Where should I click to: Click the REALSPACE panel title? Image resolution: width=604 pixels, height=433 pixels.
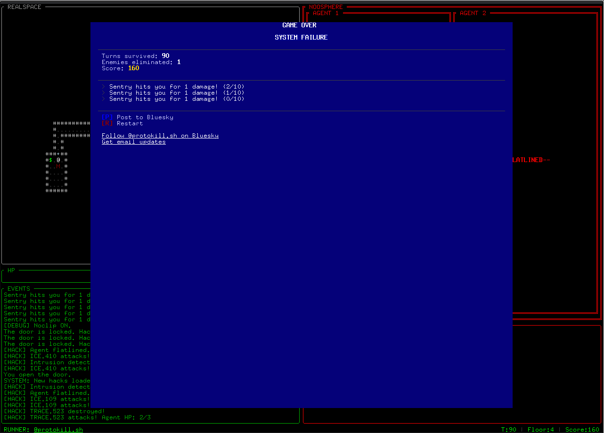point(24,7)
